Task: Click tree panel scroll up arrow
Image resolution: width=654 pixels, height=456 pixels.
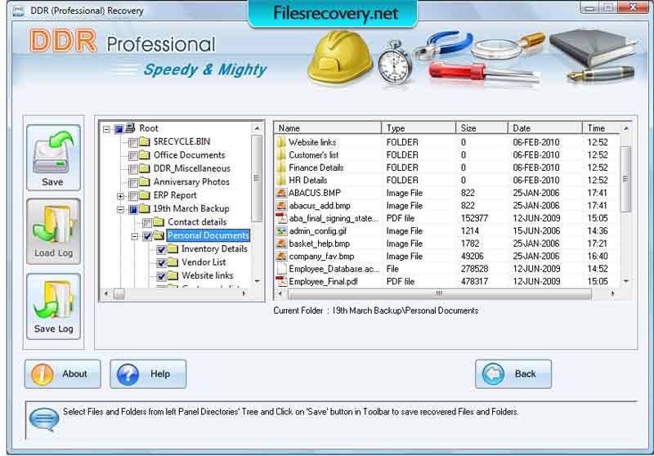Action: pyautogui.click(x=257, y=128)
